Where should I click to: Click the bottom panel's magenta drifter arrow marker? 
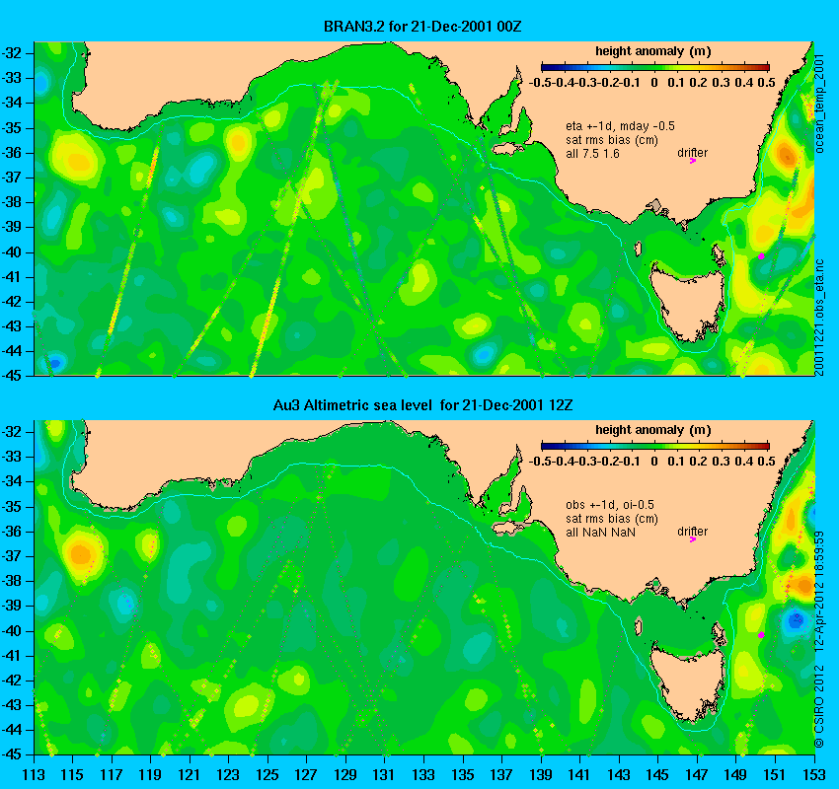click(x=692, y=539)
